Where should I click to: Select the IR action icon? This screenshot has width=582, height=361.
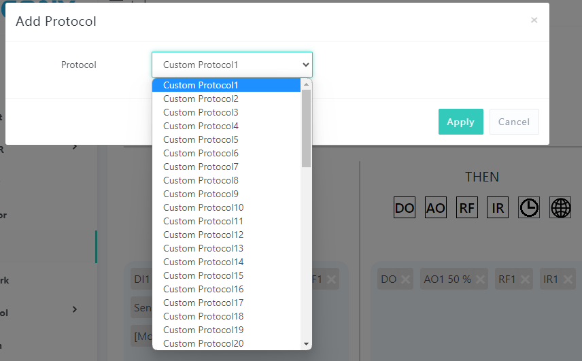click(498, 208)
